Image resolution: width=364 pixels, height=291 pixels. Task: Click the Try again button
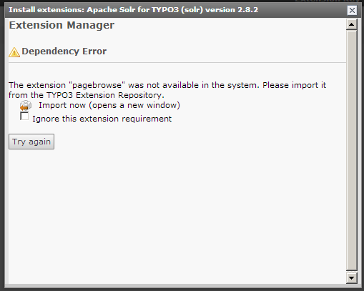click(31, 142)
